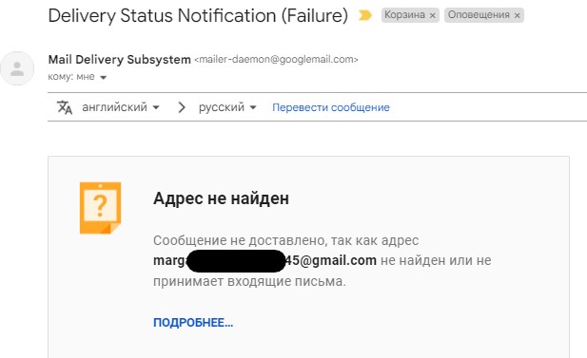Open the английский source language dropdown

pyautogui.click(x=121, y=107)
